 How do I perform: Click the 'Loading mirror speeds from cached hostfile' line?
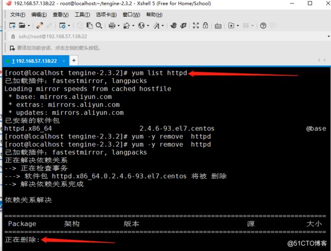pos(88,89)
